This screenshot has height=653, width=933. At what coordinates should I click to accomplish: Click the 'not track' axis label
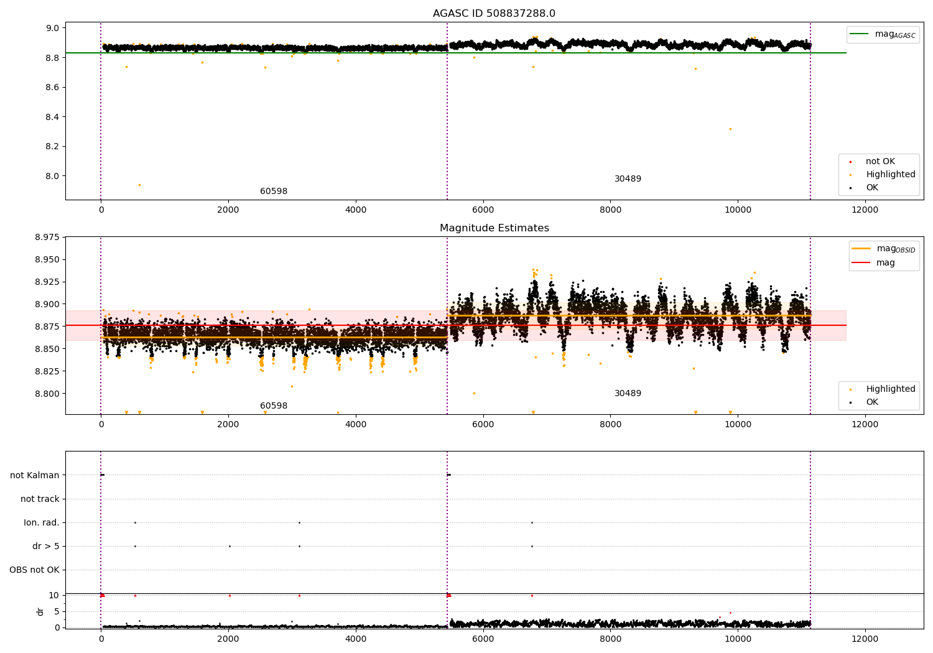pos(40,499)
